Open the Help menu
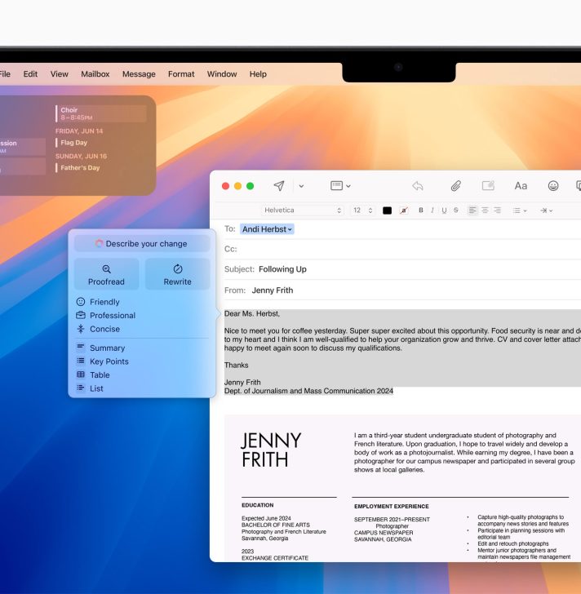The image size is (581, 594). pyautogui.click(x=258, y=74)
